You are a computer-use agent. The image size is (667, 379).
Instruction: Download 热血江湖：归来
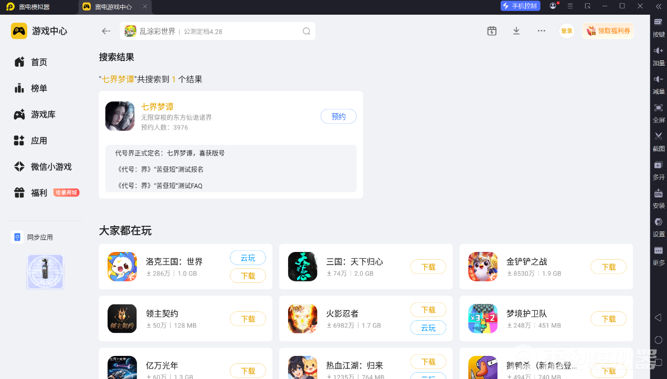point(428,362)
